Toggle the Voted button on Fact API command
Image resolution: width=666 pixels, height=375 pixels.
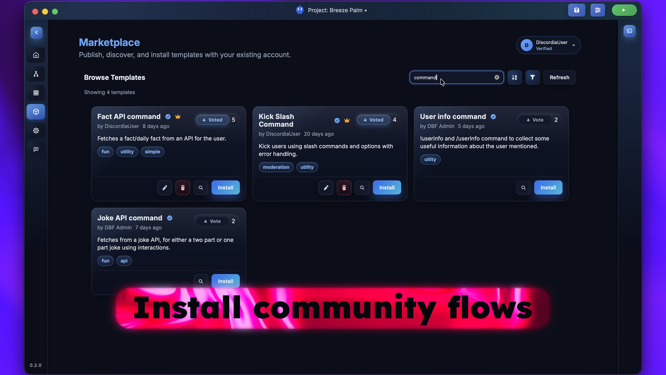pos(212,119)
